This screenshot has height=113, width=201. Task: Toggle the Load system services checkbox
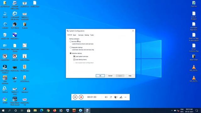point(74,56)
